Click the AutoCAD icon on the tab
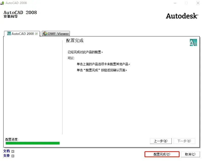The image size is (203, 161). click(x=9, y=33)
